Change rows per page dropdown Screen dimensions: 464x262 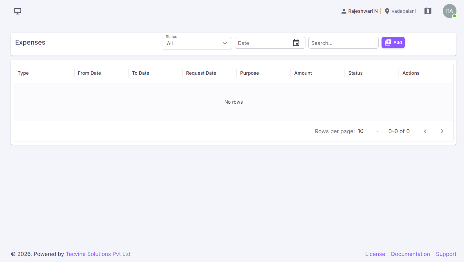368,131
